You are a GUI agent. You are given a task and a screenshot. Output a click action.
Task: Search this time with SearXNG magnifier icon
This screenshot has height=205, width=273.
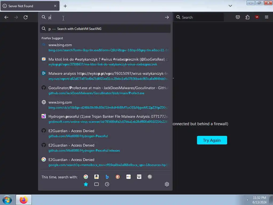coord(150,177)
